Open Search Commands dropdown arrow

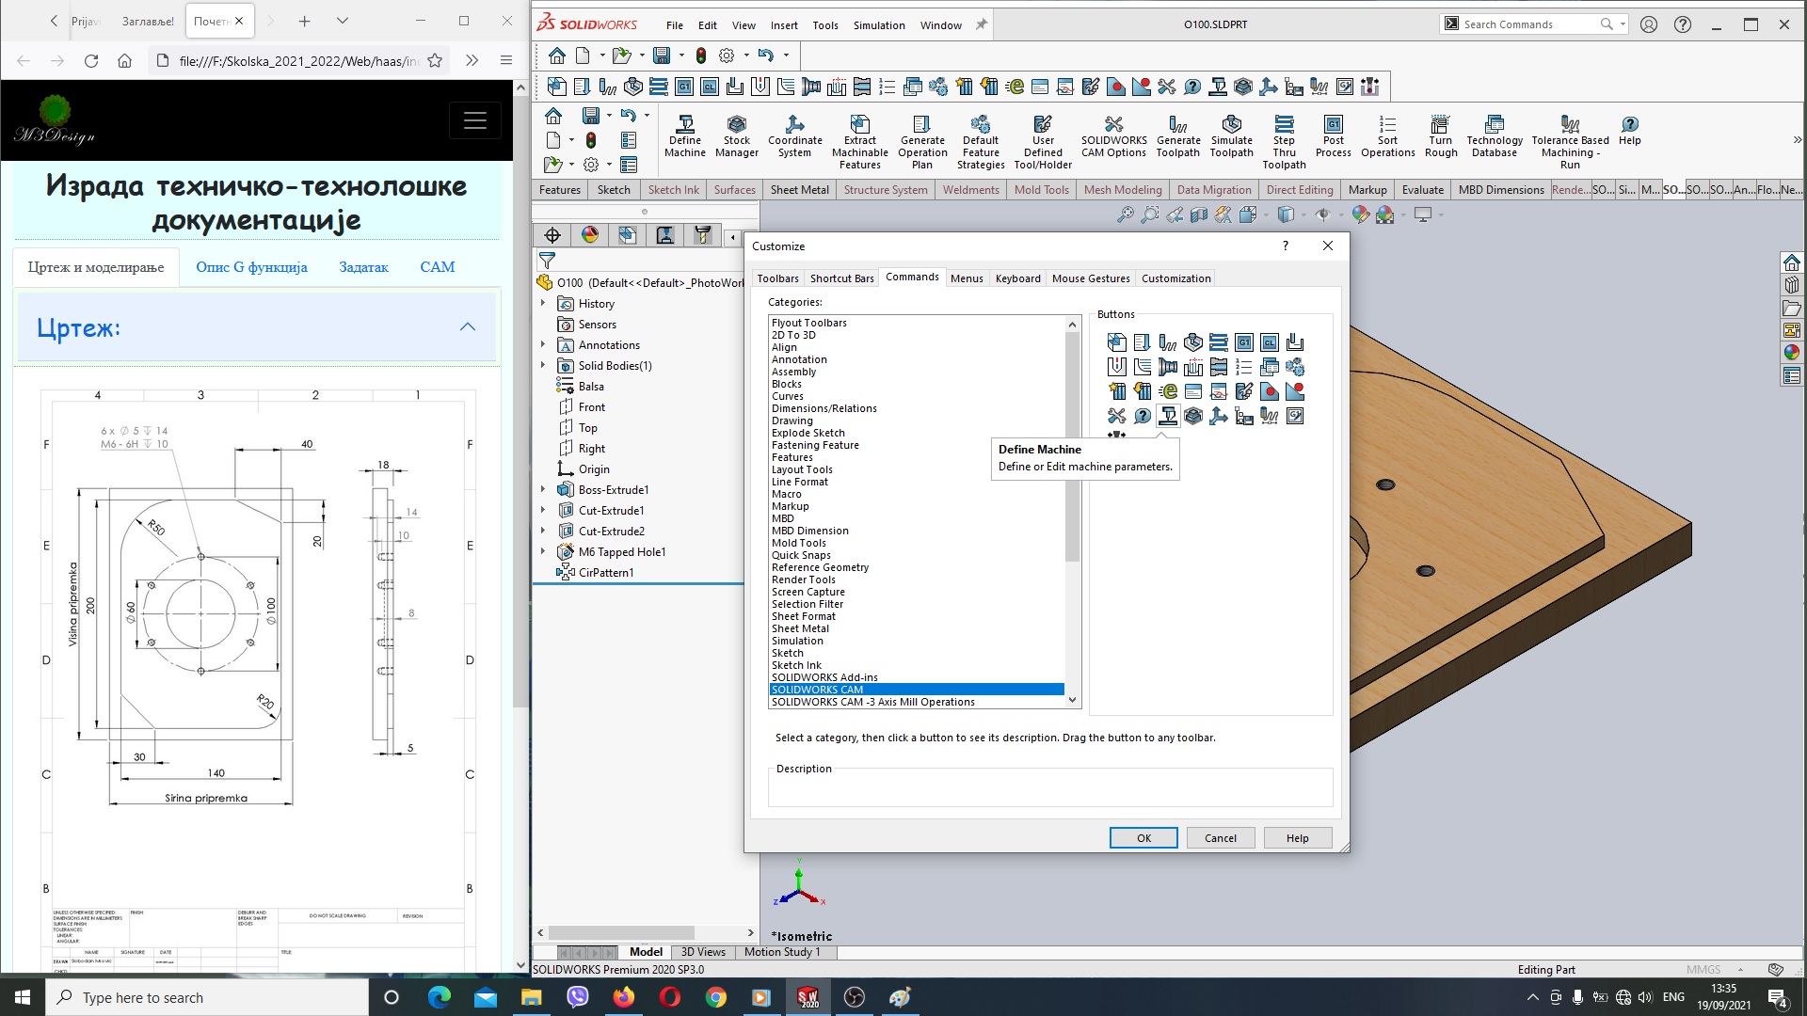tap(1623, 24)
